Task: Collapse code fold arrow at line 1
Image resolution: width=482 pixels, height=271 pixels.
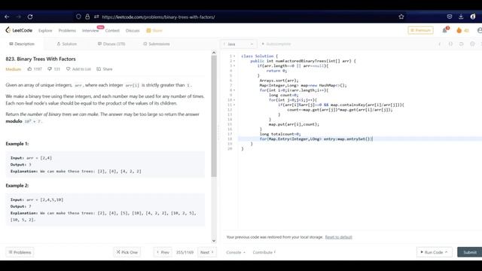Action: tap(234, 56)
